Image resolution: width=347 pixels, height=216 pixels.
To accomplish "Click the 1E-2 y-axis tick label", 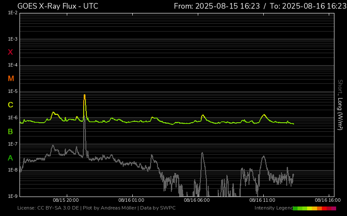I will click(x=13, y=13).
